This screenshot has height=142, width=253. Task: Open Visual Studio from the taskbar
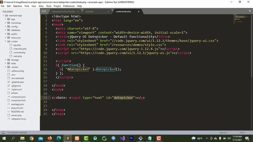123,138
